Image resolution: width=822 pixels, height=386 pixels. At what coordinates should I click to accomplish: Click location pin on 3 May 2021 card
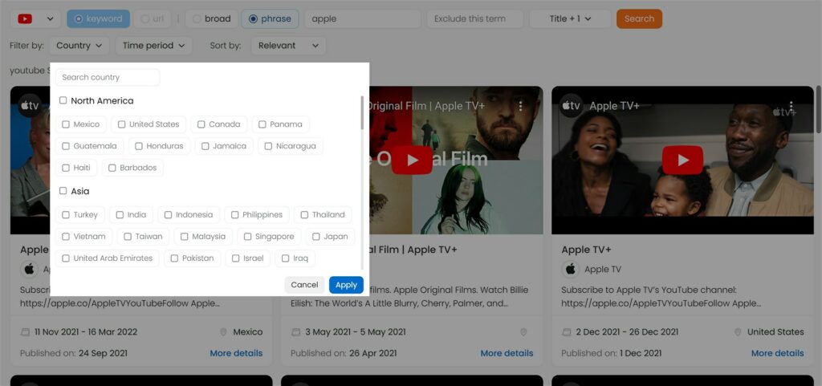pyautogui.click(x=523, y=332)
